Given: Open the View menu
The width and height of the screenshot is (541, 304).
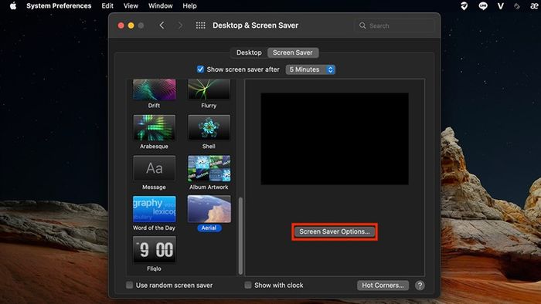Looking at the screenshot, I should click(x=131, y=6).
